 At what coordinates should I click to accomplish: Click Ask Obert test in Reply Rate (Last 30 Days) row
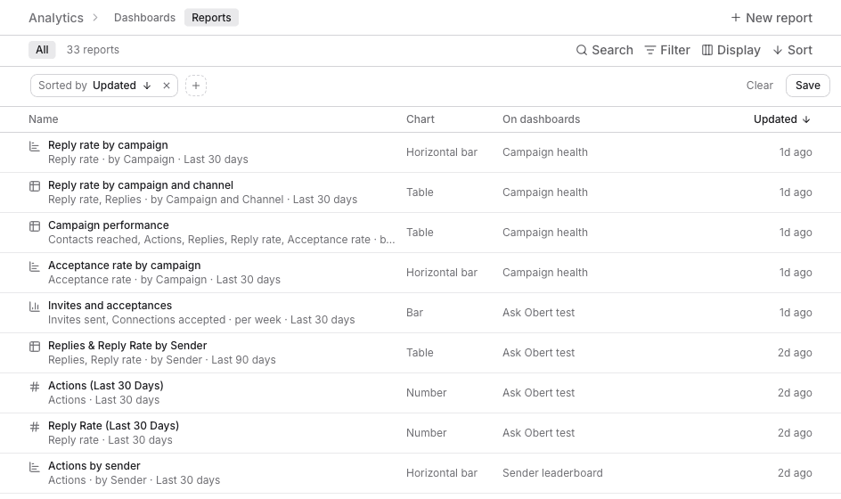[x=538, y=433]
